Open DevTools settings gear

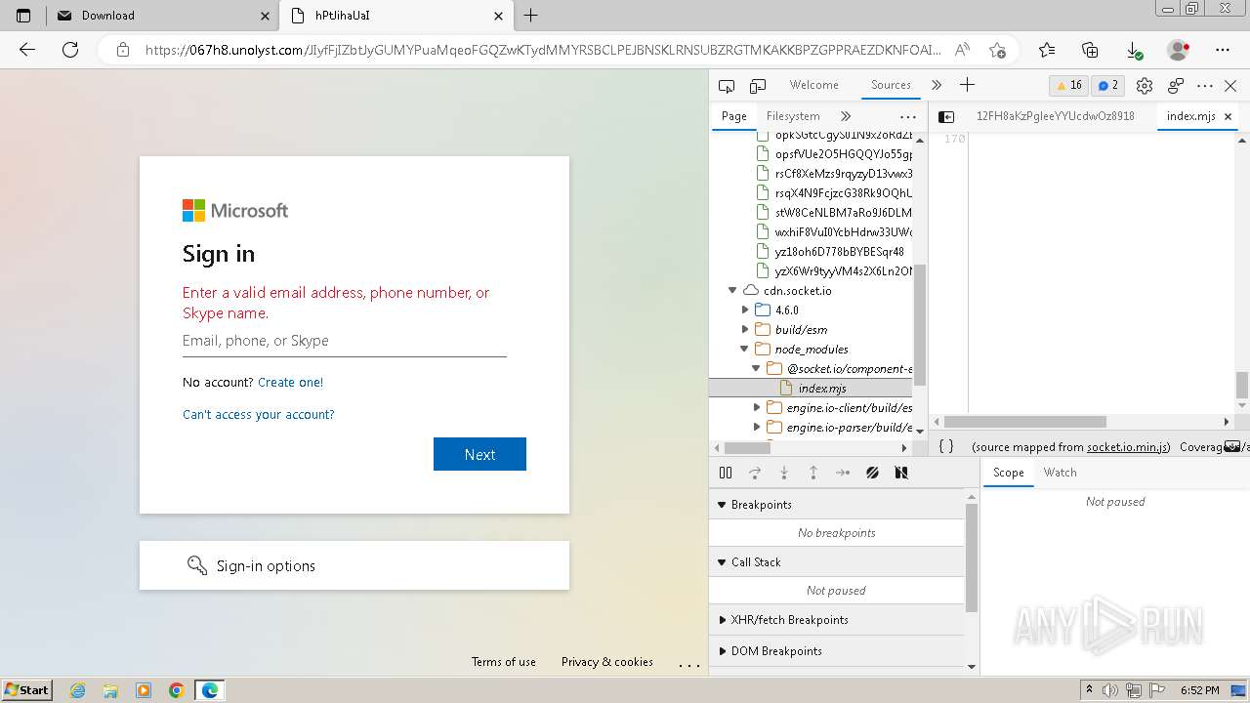(1145, 86)
